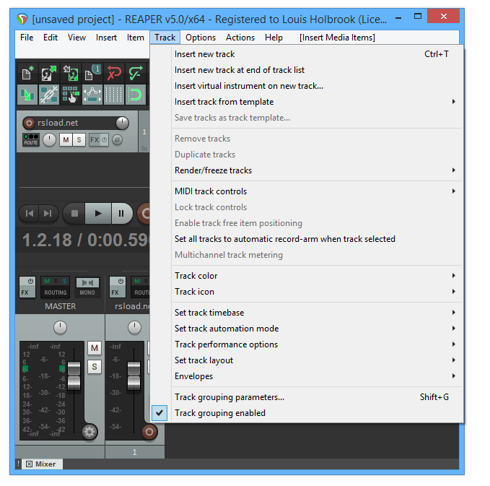This screenshot has width=490, height=486.
Task: Click the Play transport button
Action: pos(98,214)
